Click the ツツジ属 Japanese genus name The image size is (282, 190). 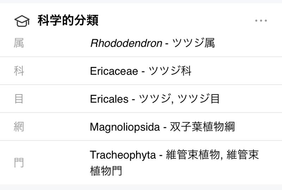194,43
